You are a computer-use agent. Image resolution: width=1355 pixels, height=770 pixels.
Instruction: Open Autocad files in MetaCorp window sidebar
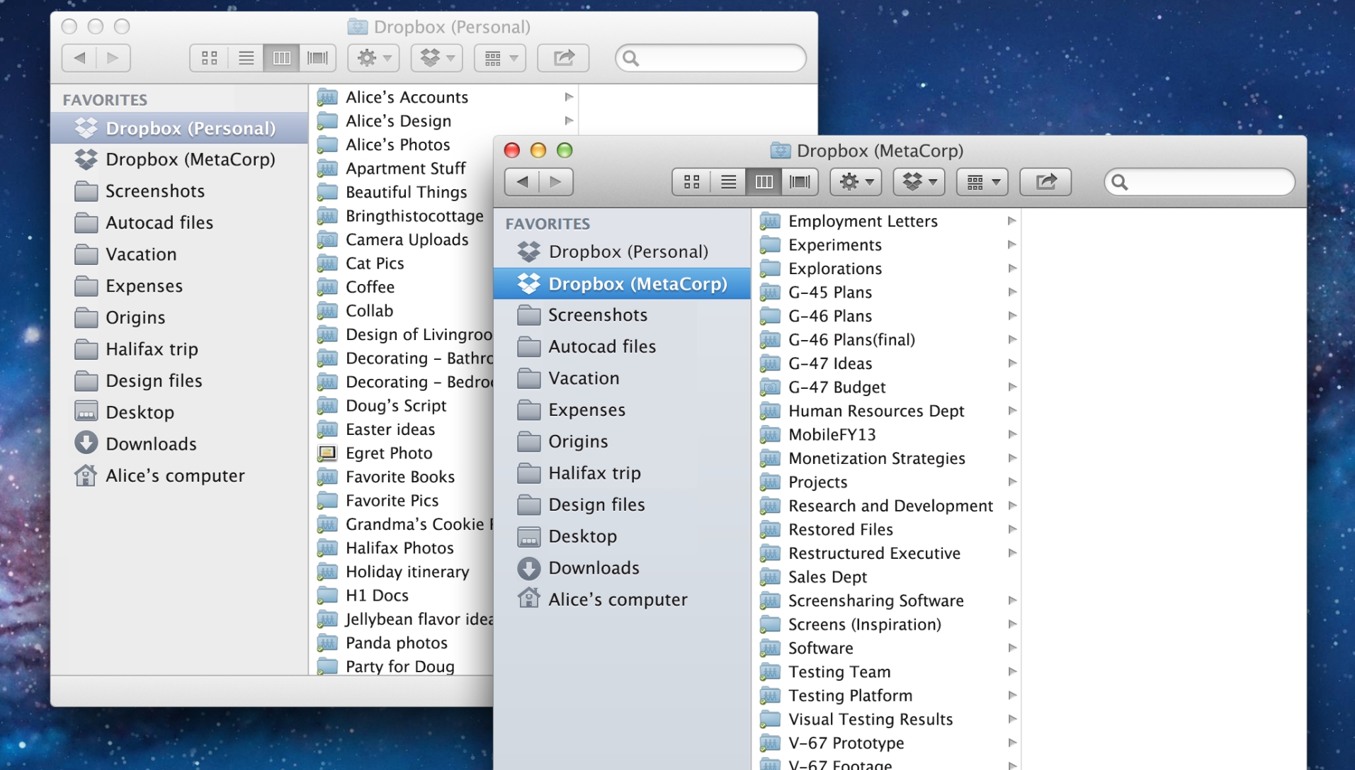(622, 346)
